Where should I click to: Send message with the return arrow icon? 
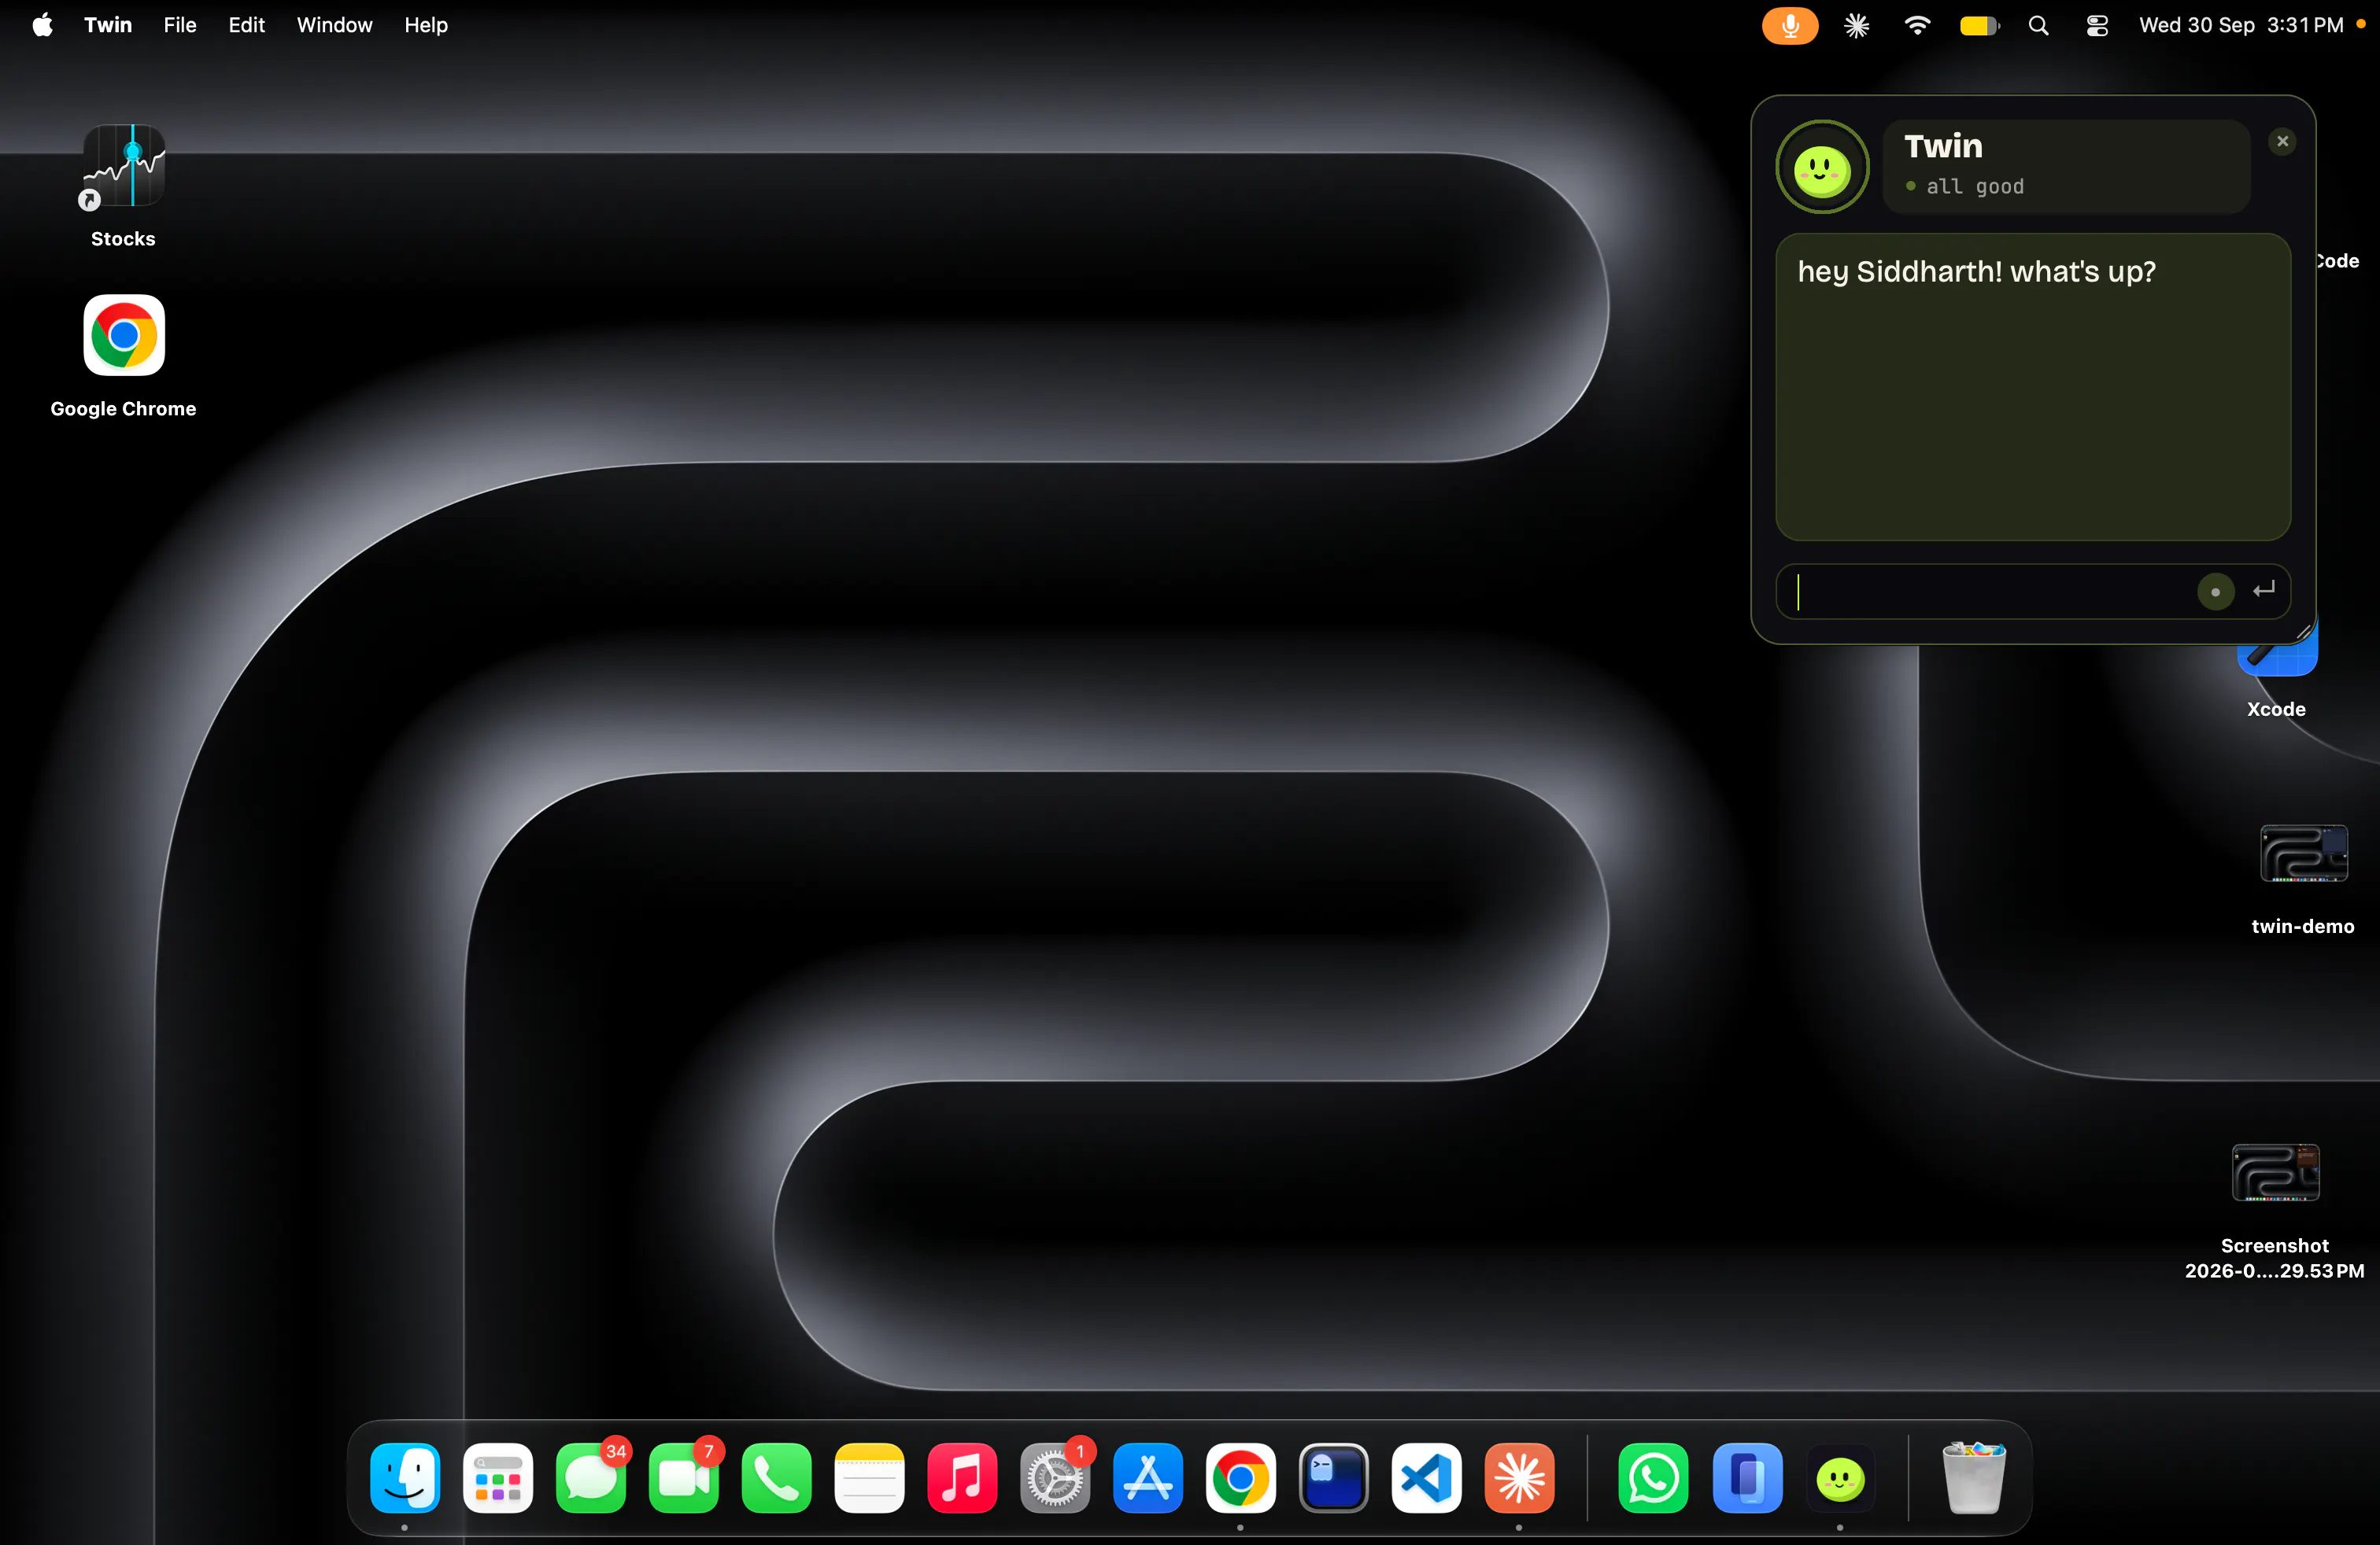click(x=2264, y=591)
